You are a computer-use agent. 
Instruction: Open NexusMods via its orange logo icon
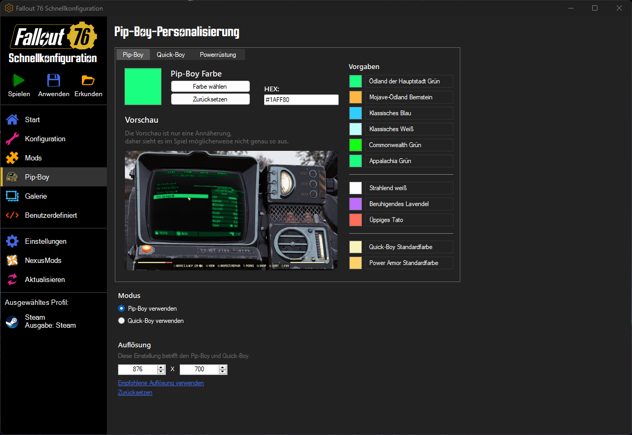coord(12,260)
